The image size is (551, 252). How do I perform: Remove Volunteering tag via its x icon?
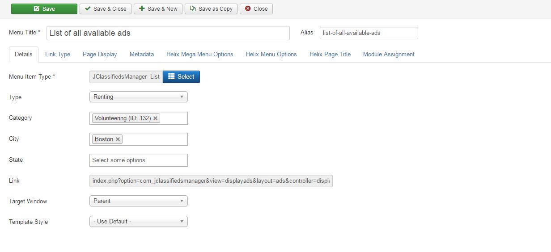click(156, 118)
